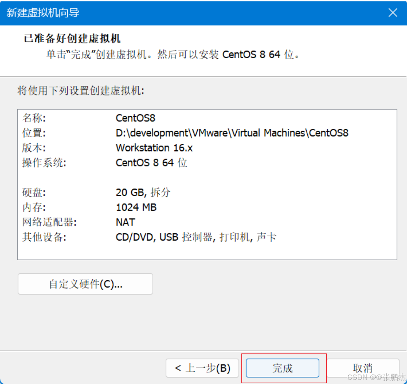Screen dimensions: 407x384
Task: Select the location path D:\development\VMware\Virtual Machines\CentOS8
Action: 232,133
